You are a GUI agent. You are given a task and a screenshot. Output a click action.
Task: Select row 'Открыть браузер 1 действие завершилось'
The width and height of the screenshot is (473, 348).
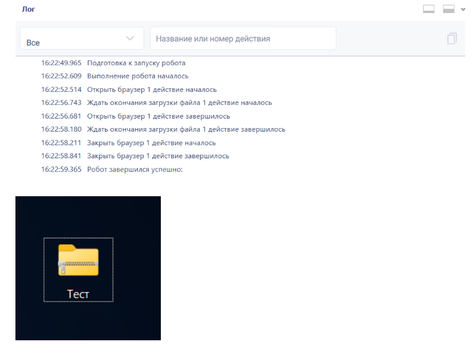click(158, 116)
